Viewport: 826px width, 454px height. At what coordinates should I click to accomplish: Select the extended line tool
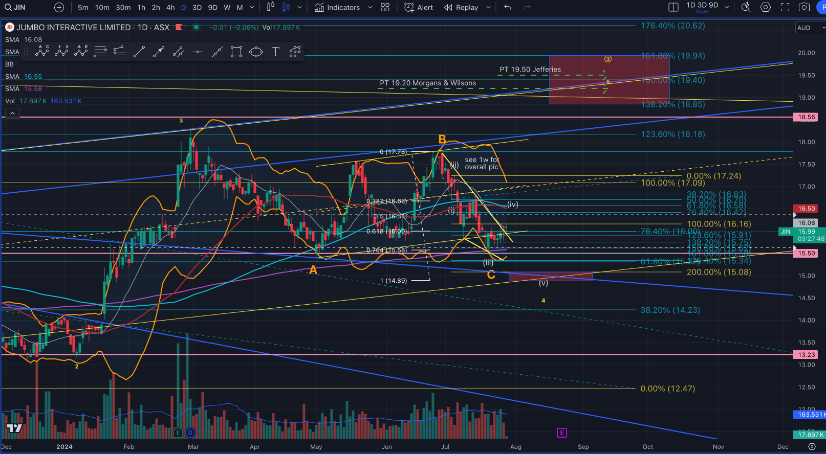(x=217, y=51)
